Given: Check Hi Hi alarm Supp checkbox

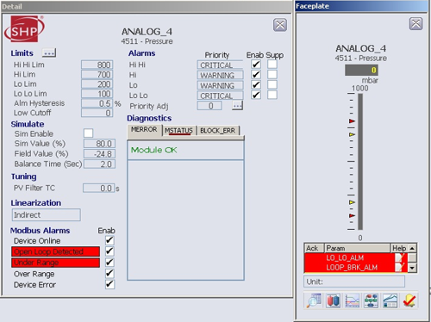Looking at the screenshot, I should click(272, 65).
